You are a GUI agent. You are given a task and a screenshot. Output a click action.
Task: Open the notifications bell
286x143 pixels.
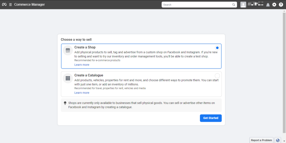(268, 5)
